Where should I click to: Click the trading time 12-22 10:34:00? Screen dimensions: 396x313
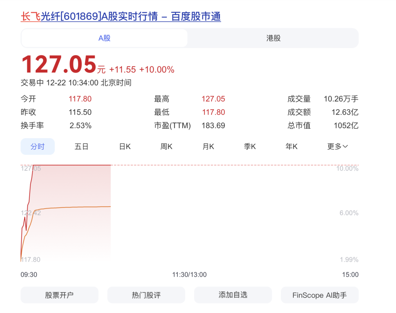[72, 83]
